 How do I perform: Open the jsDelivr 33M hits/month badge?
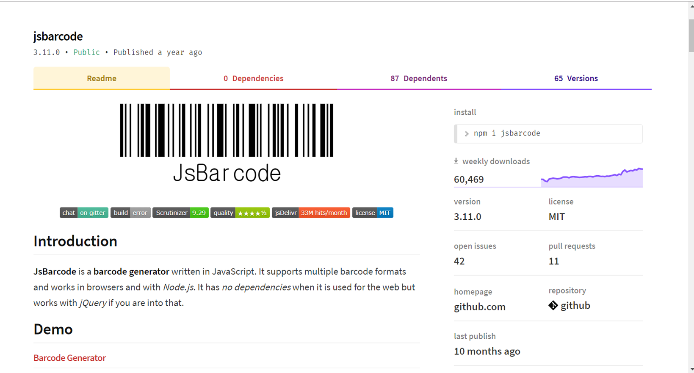click(x=311, y=213)
